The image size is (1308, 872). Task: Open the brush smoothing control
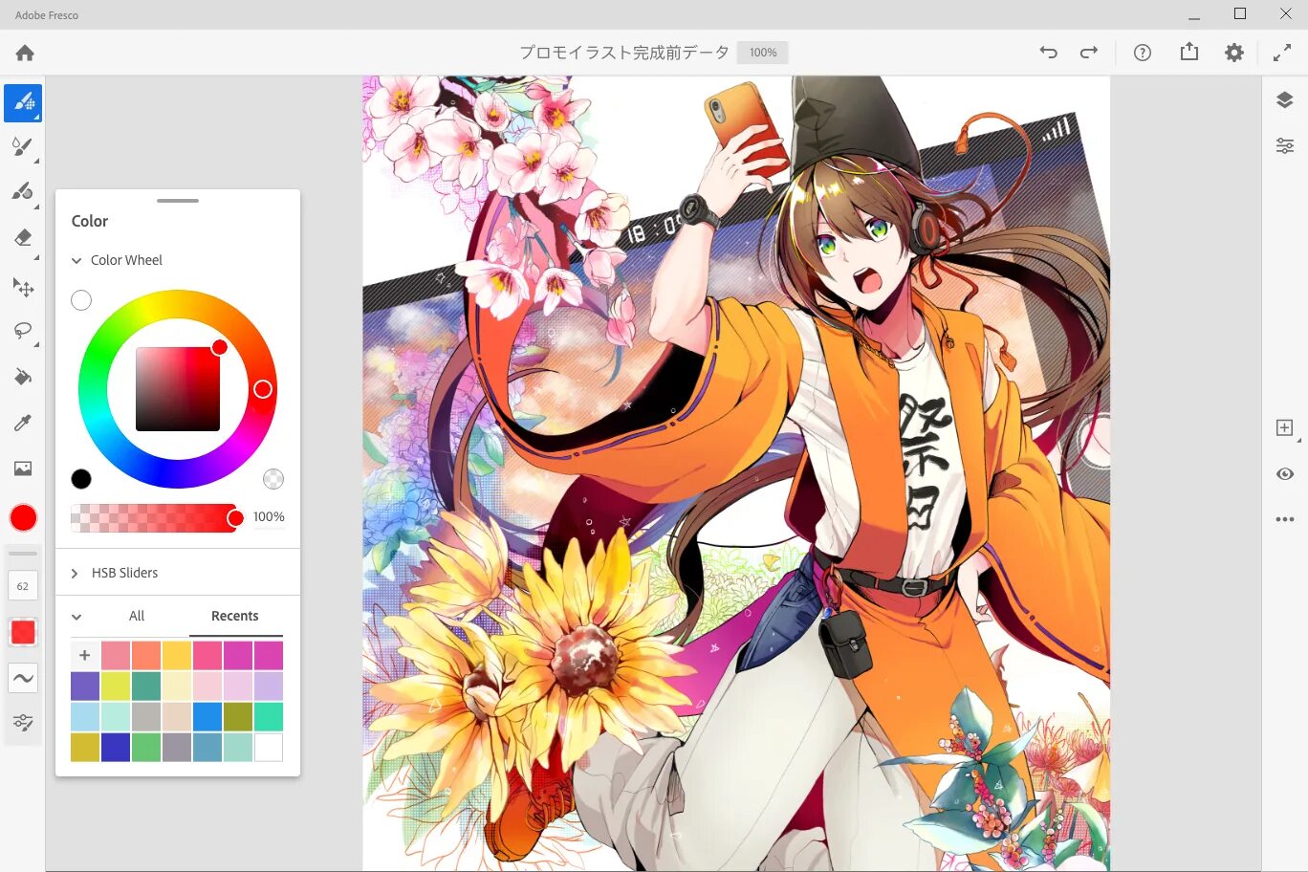pos(23,678)
